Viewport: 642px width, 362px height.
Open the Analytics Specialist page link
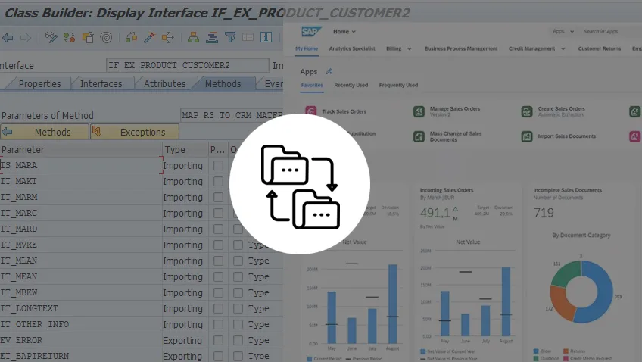[352, 48]
